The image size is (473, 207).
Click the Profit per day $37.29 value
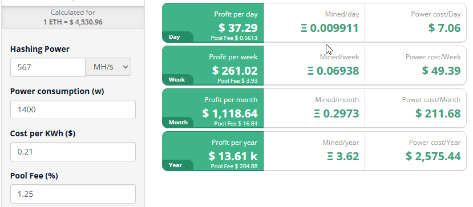click(x=238, y=28)
